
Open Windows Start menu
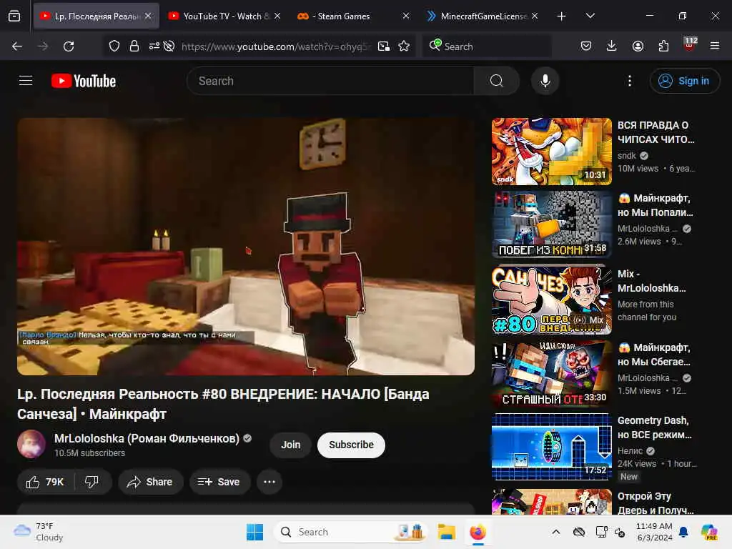255,532
